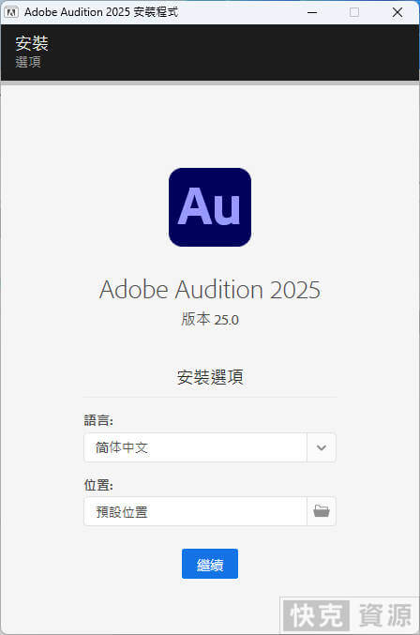Click the window title text 安裝程式
Image resolution: width=420 pixels, height=635 pixels.
(x=156, y=12)
